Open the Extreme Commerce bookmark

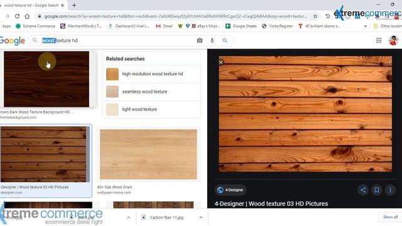(x=35, y=26)
